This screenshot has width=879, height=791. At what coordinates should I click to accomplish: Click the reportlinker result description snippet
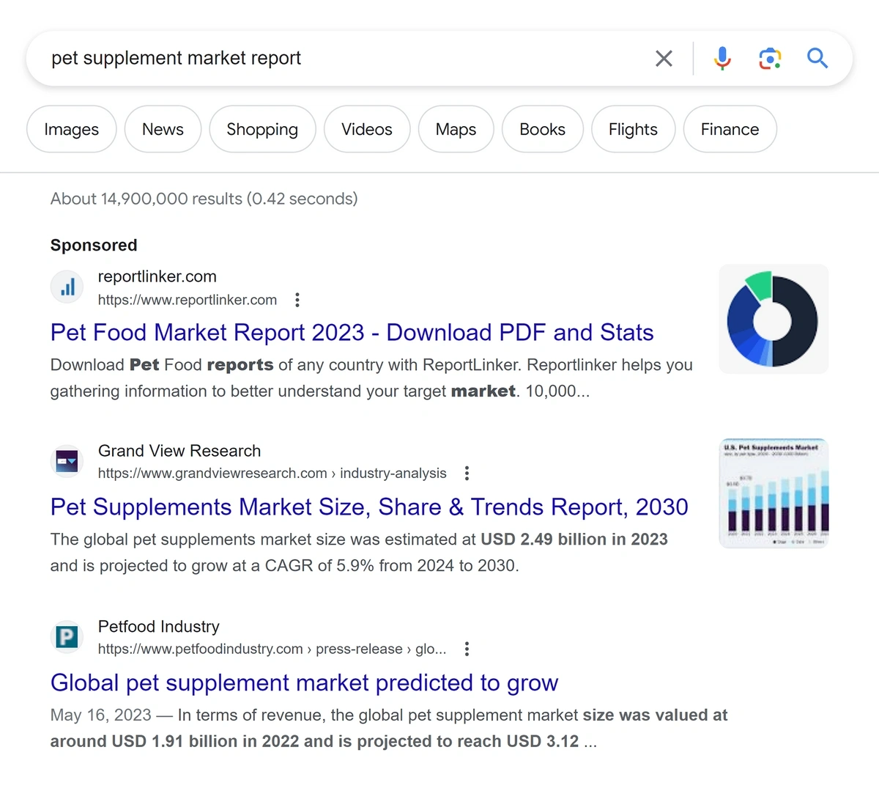point(371,378)
